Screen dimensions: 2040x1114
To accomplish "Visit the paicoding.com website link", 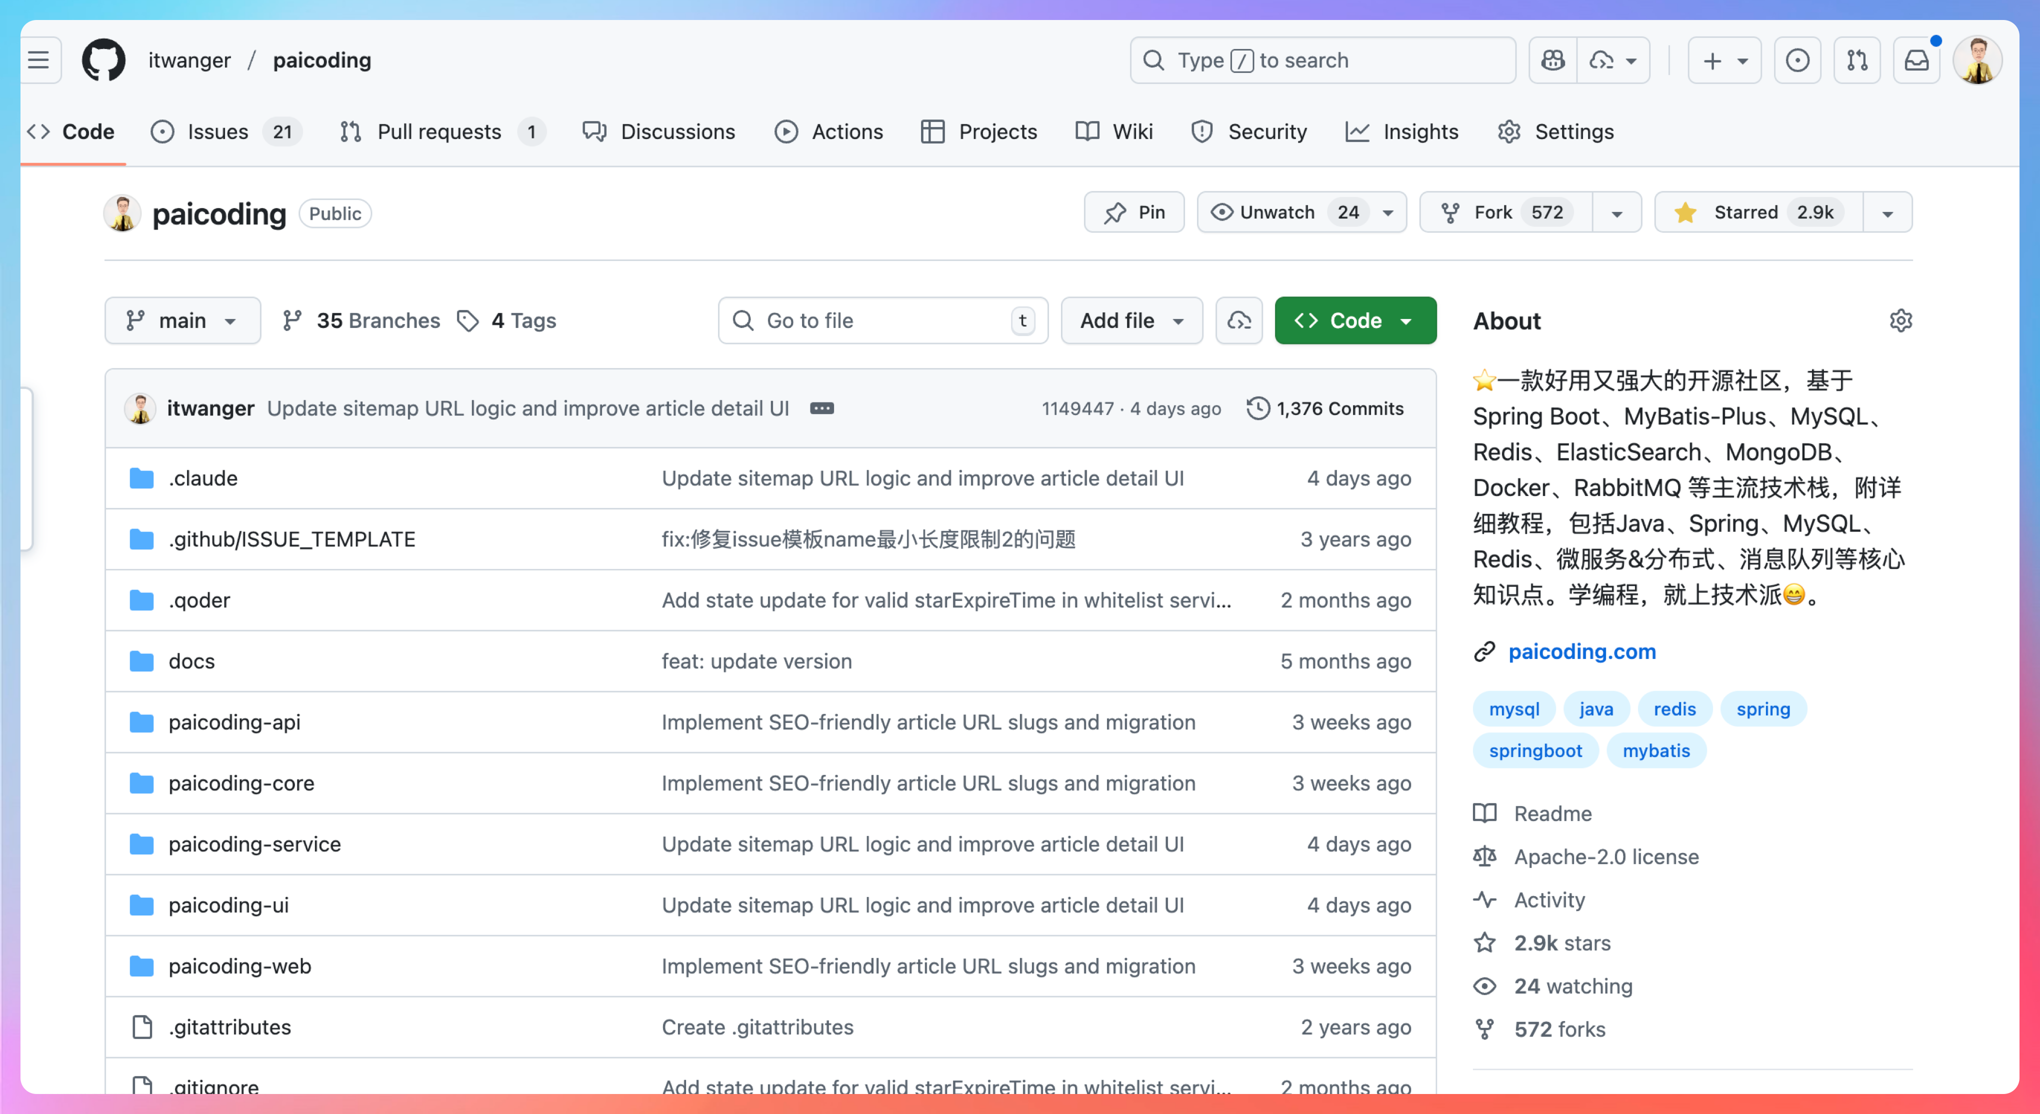I will pos(1582,651).
